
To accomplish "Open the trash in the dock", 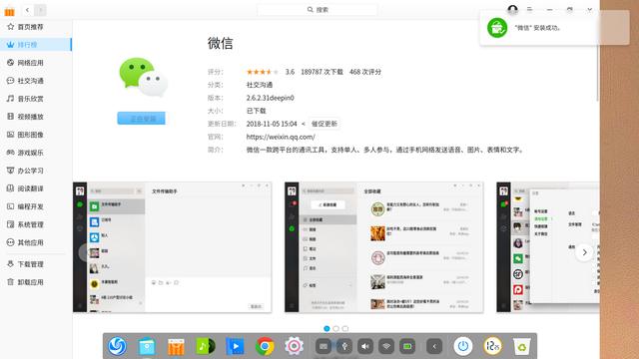I will pyautogui.click(x=522, y=347).
